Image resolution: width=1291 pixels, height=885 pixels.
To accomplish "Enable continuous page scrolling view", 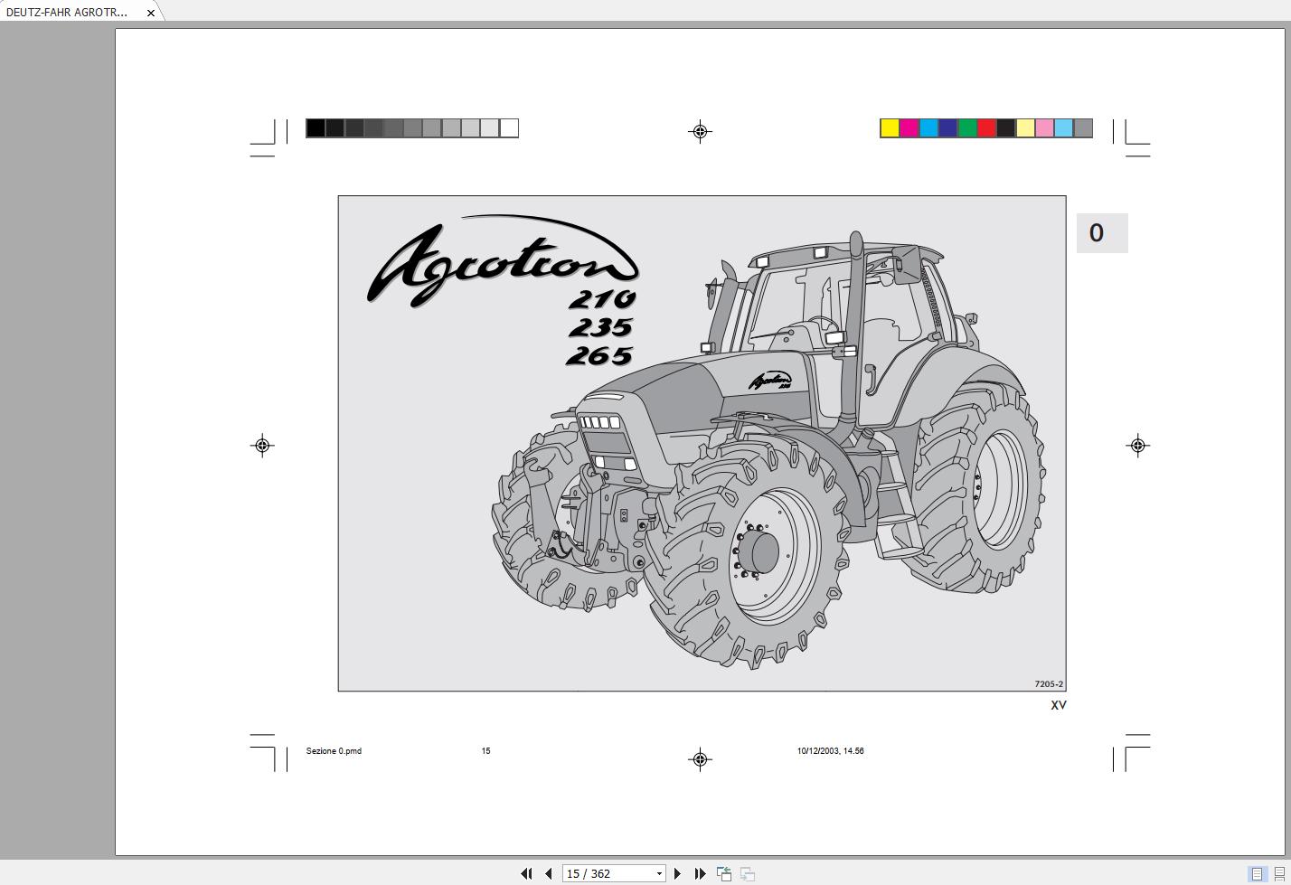I will click(x=1278, y=873).
